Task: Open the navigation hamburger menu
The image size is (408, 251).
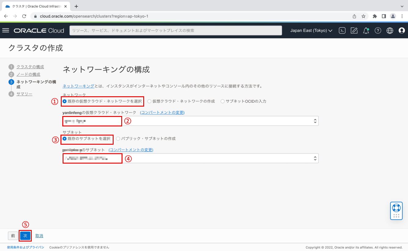Action: tap(5, 30)
